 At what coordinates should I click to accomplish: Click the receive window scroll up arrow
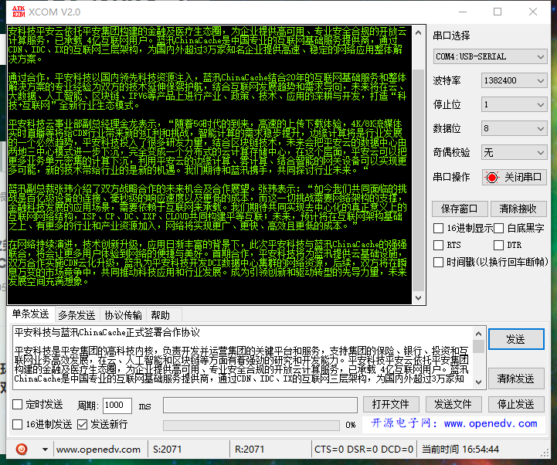tap(419, 32)
